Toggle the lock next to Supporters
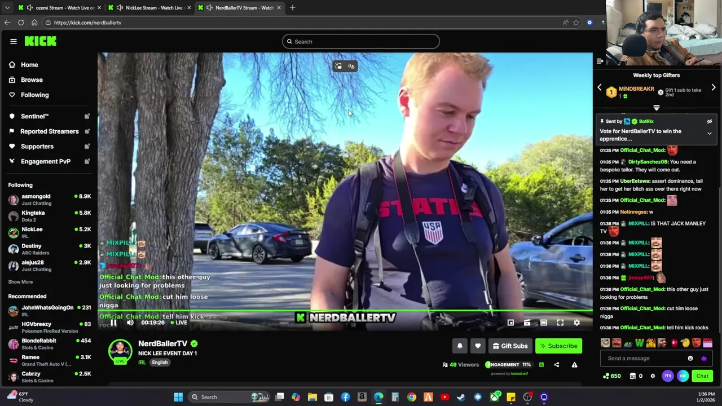This screenshot has width=722, height=406. coord(87,146)
